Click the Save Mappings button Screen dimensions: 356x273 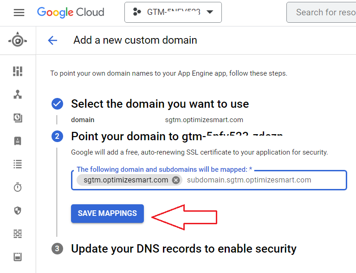[x=107, y=214]
